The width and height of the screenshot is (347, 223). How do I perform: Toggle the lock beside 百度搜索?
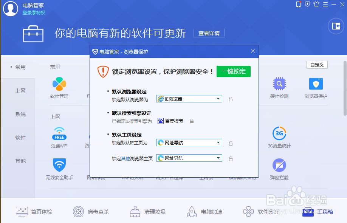point(192,121)
